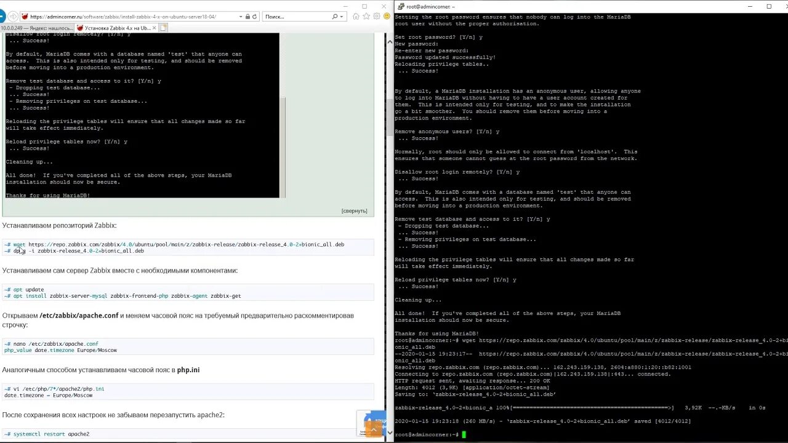Minimize the PuTTY terminal window
Viewport: 788px width, 443px height.
(750, 6)
